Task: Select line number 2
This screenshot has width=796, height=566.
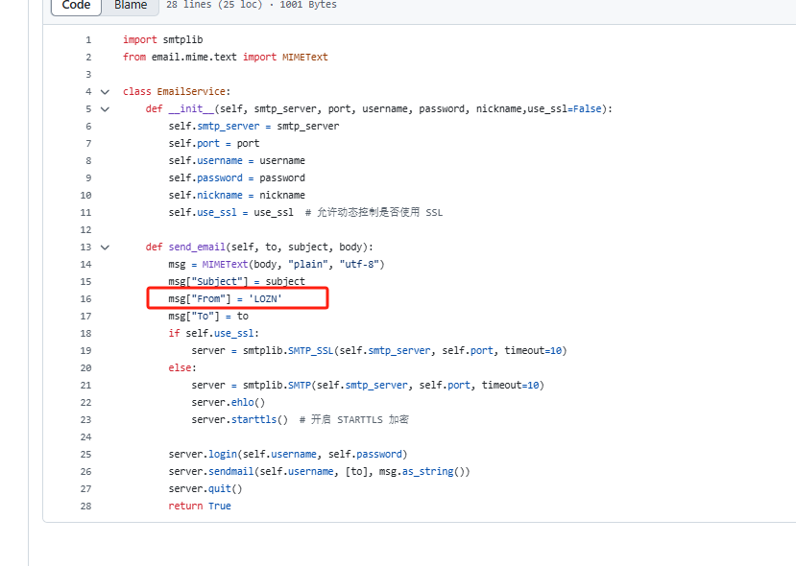Action: pyautogui.click(x=88, y=58)
